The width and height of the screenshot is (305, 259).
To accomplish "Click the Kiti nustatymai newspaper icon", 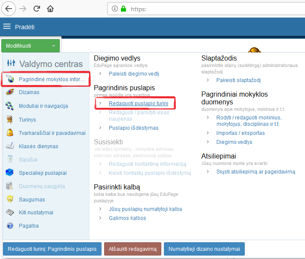I will click(x=10, y=212).
